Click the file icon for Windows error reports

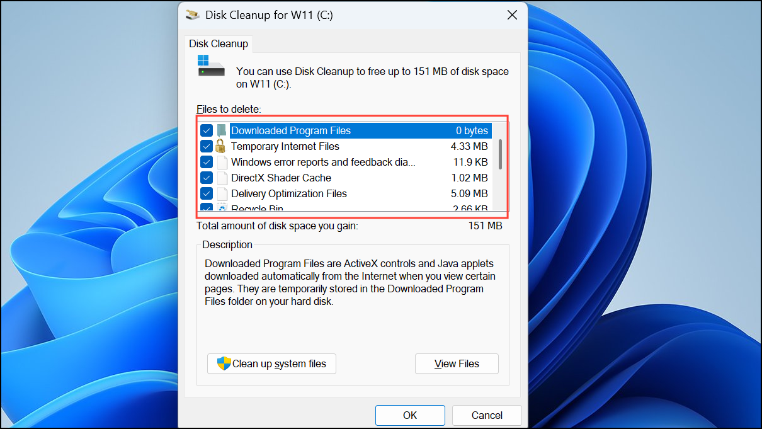click(222, 162)
